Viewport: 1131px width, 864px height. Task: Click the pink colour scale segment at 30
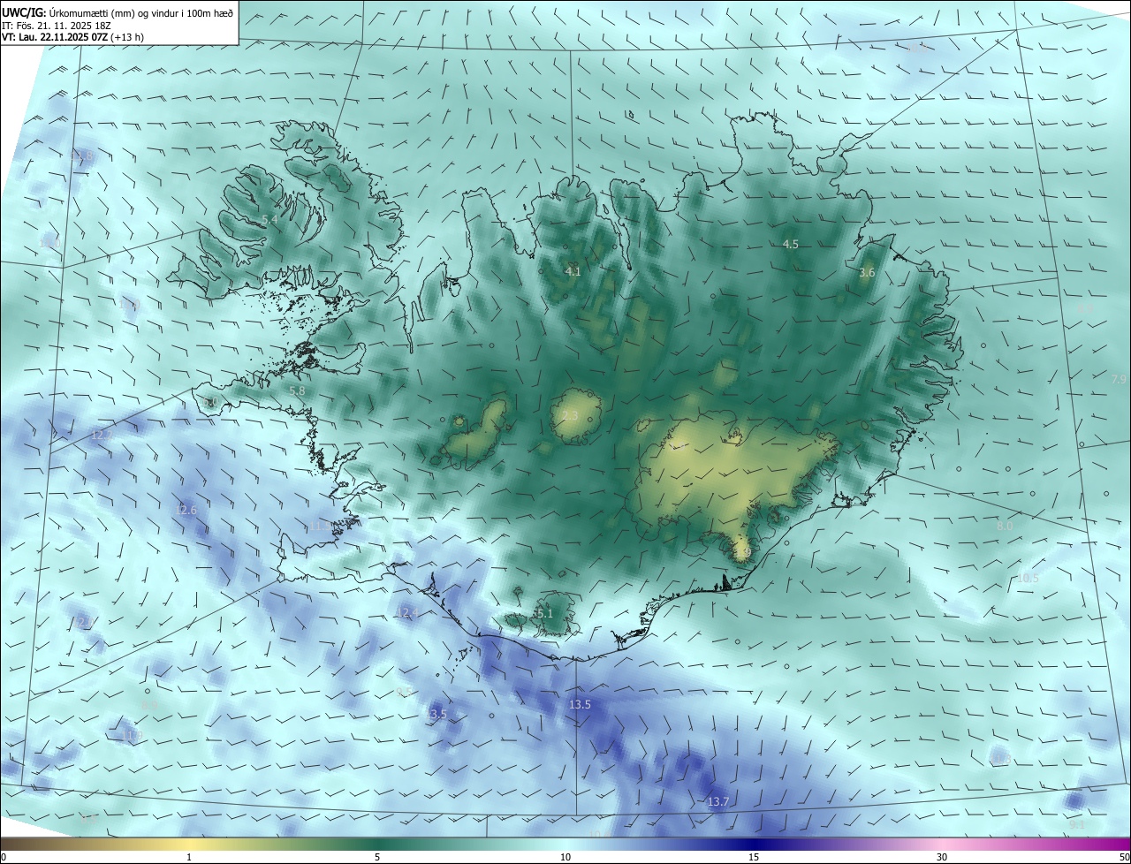(942, 844)
